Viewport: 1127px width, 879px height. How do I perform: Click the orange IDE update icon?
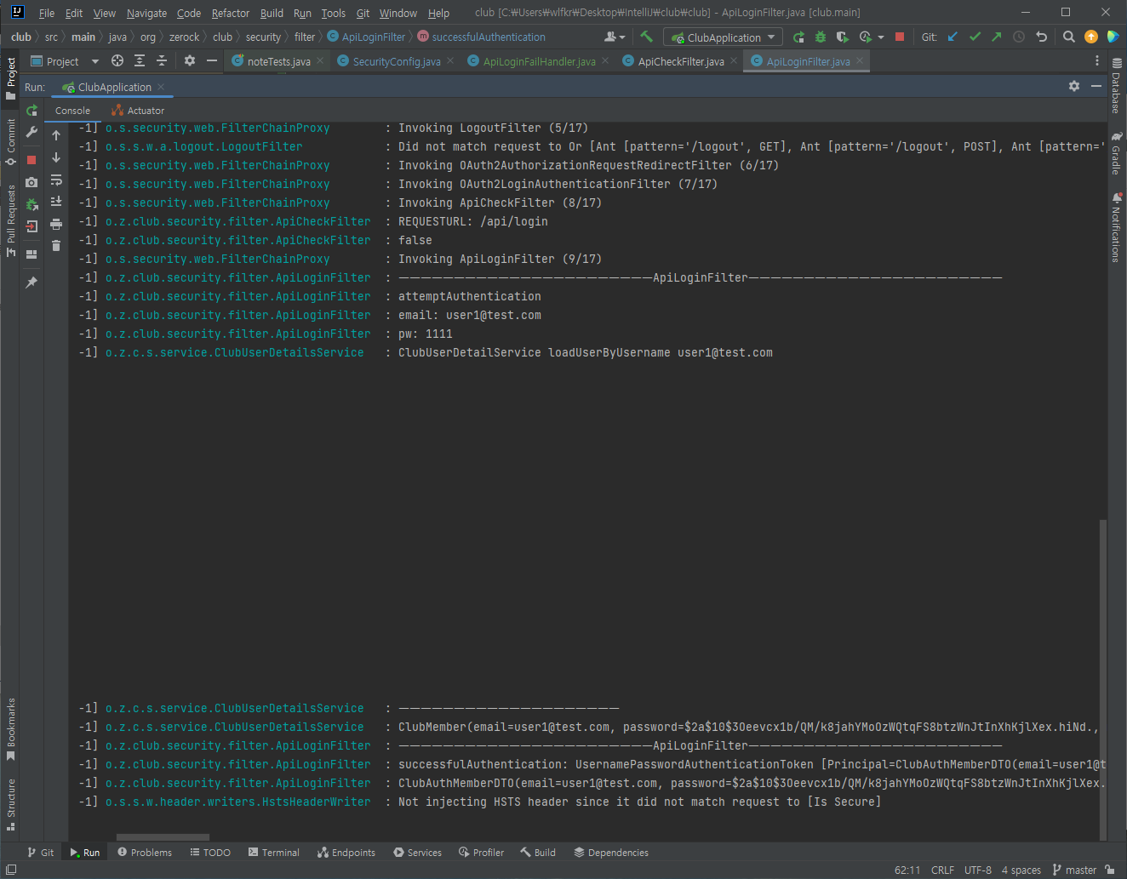(1091, 37)
